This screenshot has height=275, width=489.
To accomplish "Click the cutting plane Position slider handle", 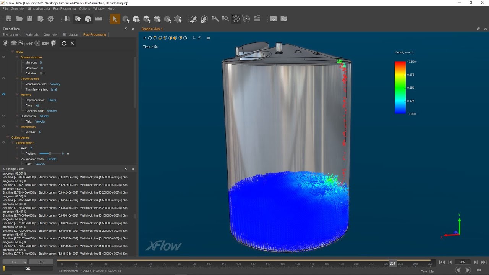I will pos(50,154).
